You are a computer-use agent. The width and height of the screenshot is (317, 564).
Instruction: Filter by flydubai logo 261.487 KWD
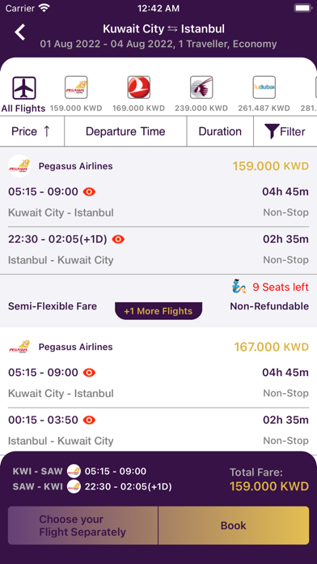coord(264,87)
